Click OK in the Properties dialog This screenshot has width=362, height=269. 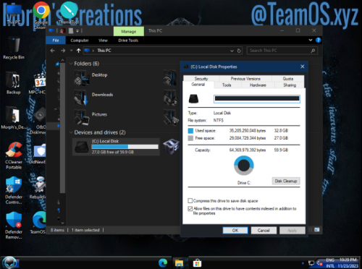235,231
